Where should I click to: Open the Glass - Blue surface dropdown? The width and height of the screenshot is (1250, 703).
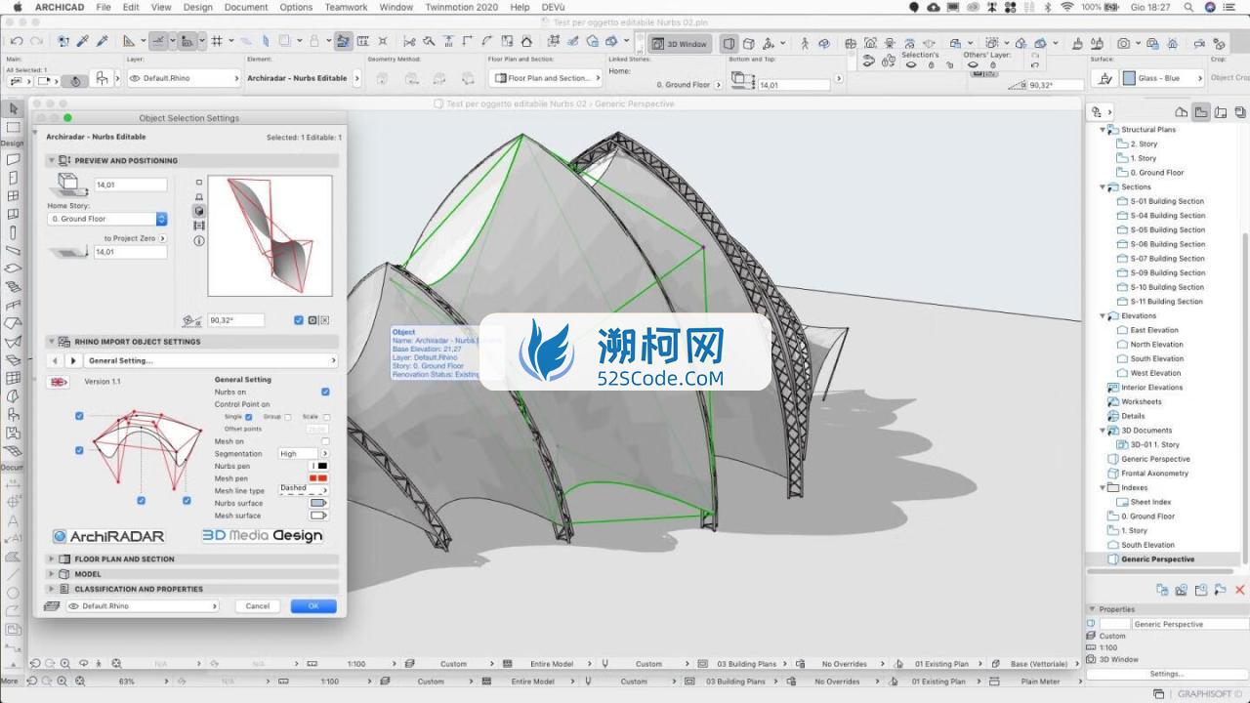click(1162, 78)
